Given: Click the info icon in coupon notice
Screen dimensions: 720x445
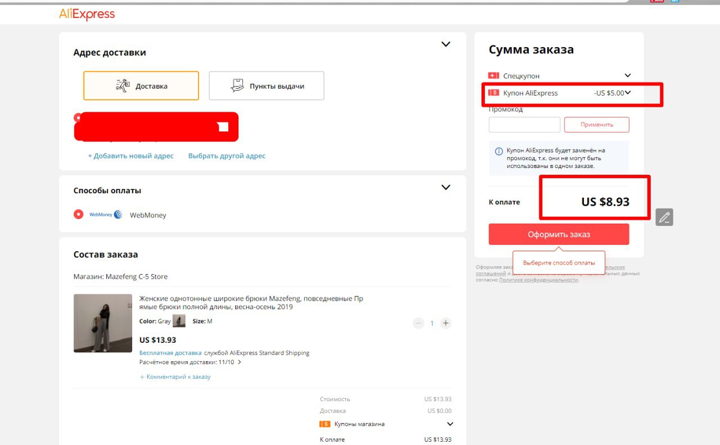Looking at the screenshot, I should pos(498,151).
